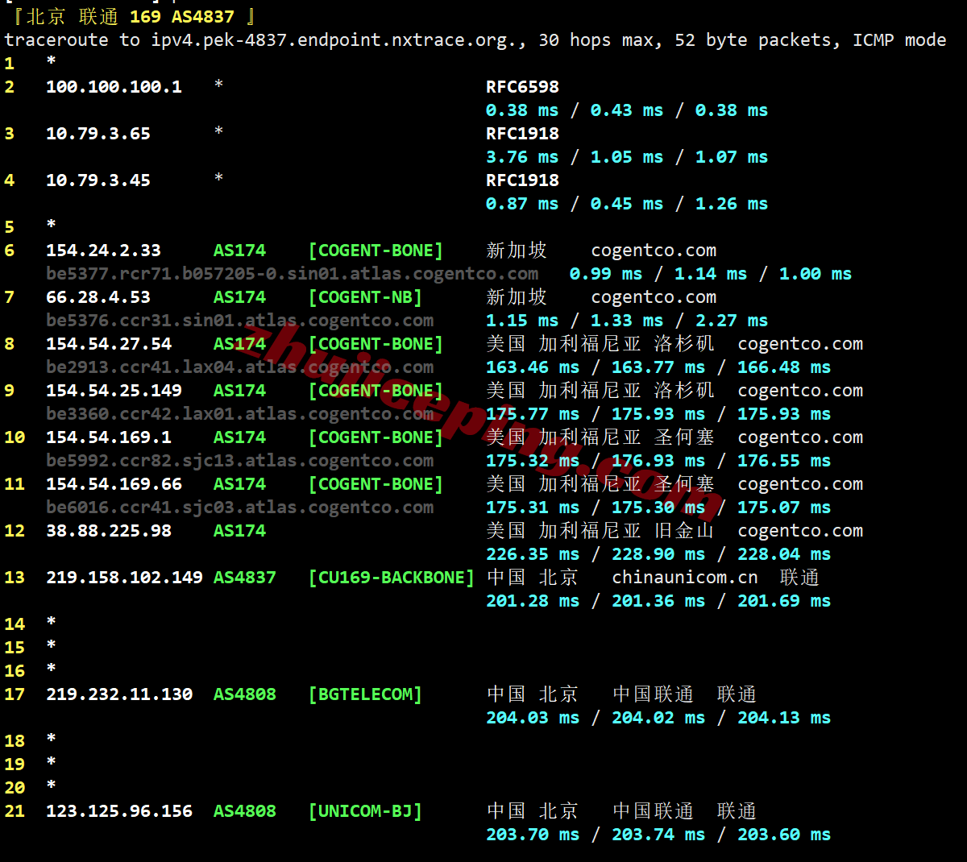Image resolution: width=967 pixels, height=862 pixels.
Task: Click IP address 154.54.169.1
Action: [x=109, y=437]
